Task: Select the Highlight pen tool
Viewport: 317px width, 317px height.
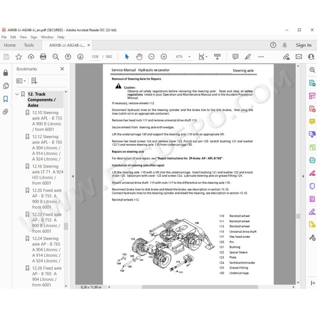Action: 248,57
